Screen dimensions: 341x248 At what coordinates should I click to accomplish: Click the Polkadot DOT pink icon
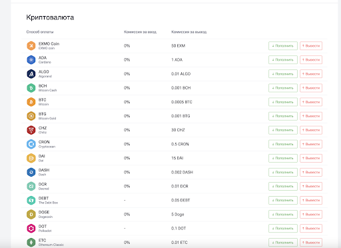pyautogui.click(x=31, y=229)
